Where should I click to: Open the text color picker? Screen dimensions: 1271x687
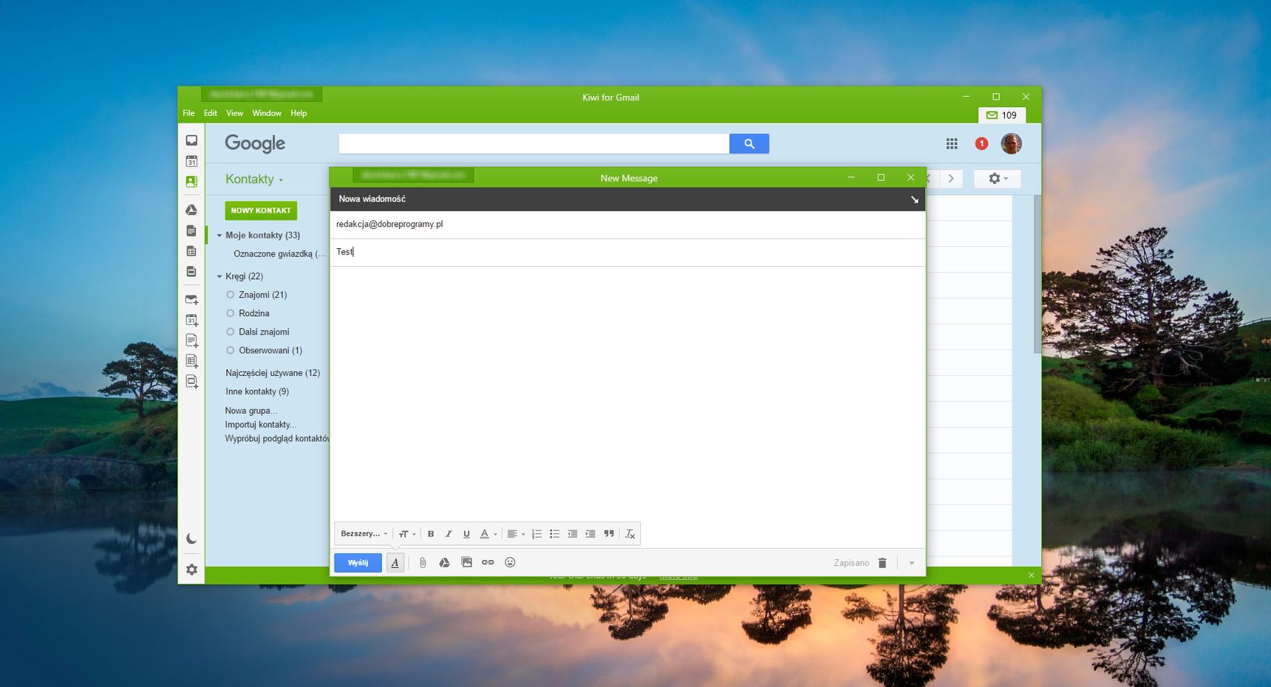488,534
